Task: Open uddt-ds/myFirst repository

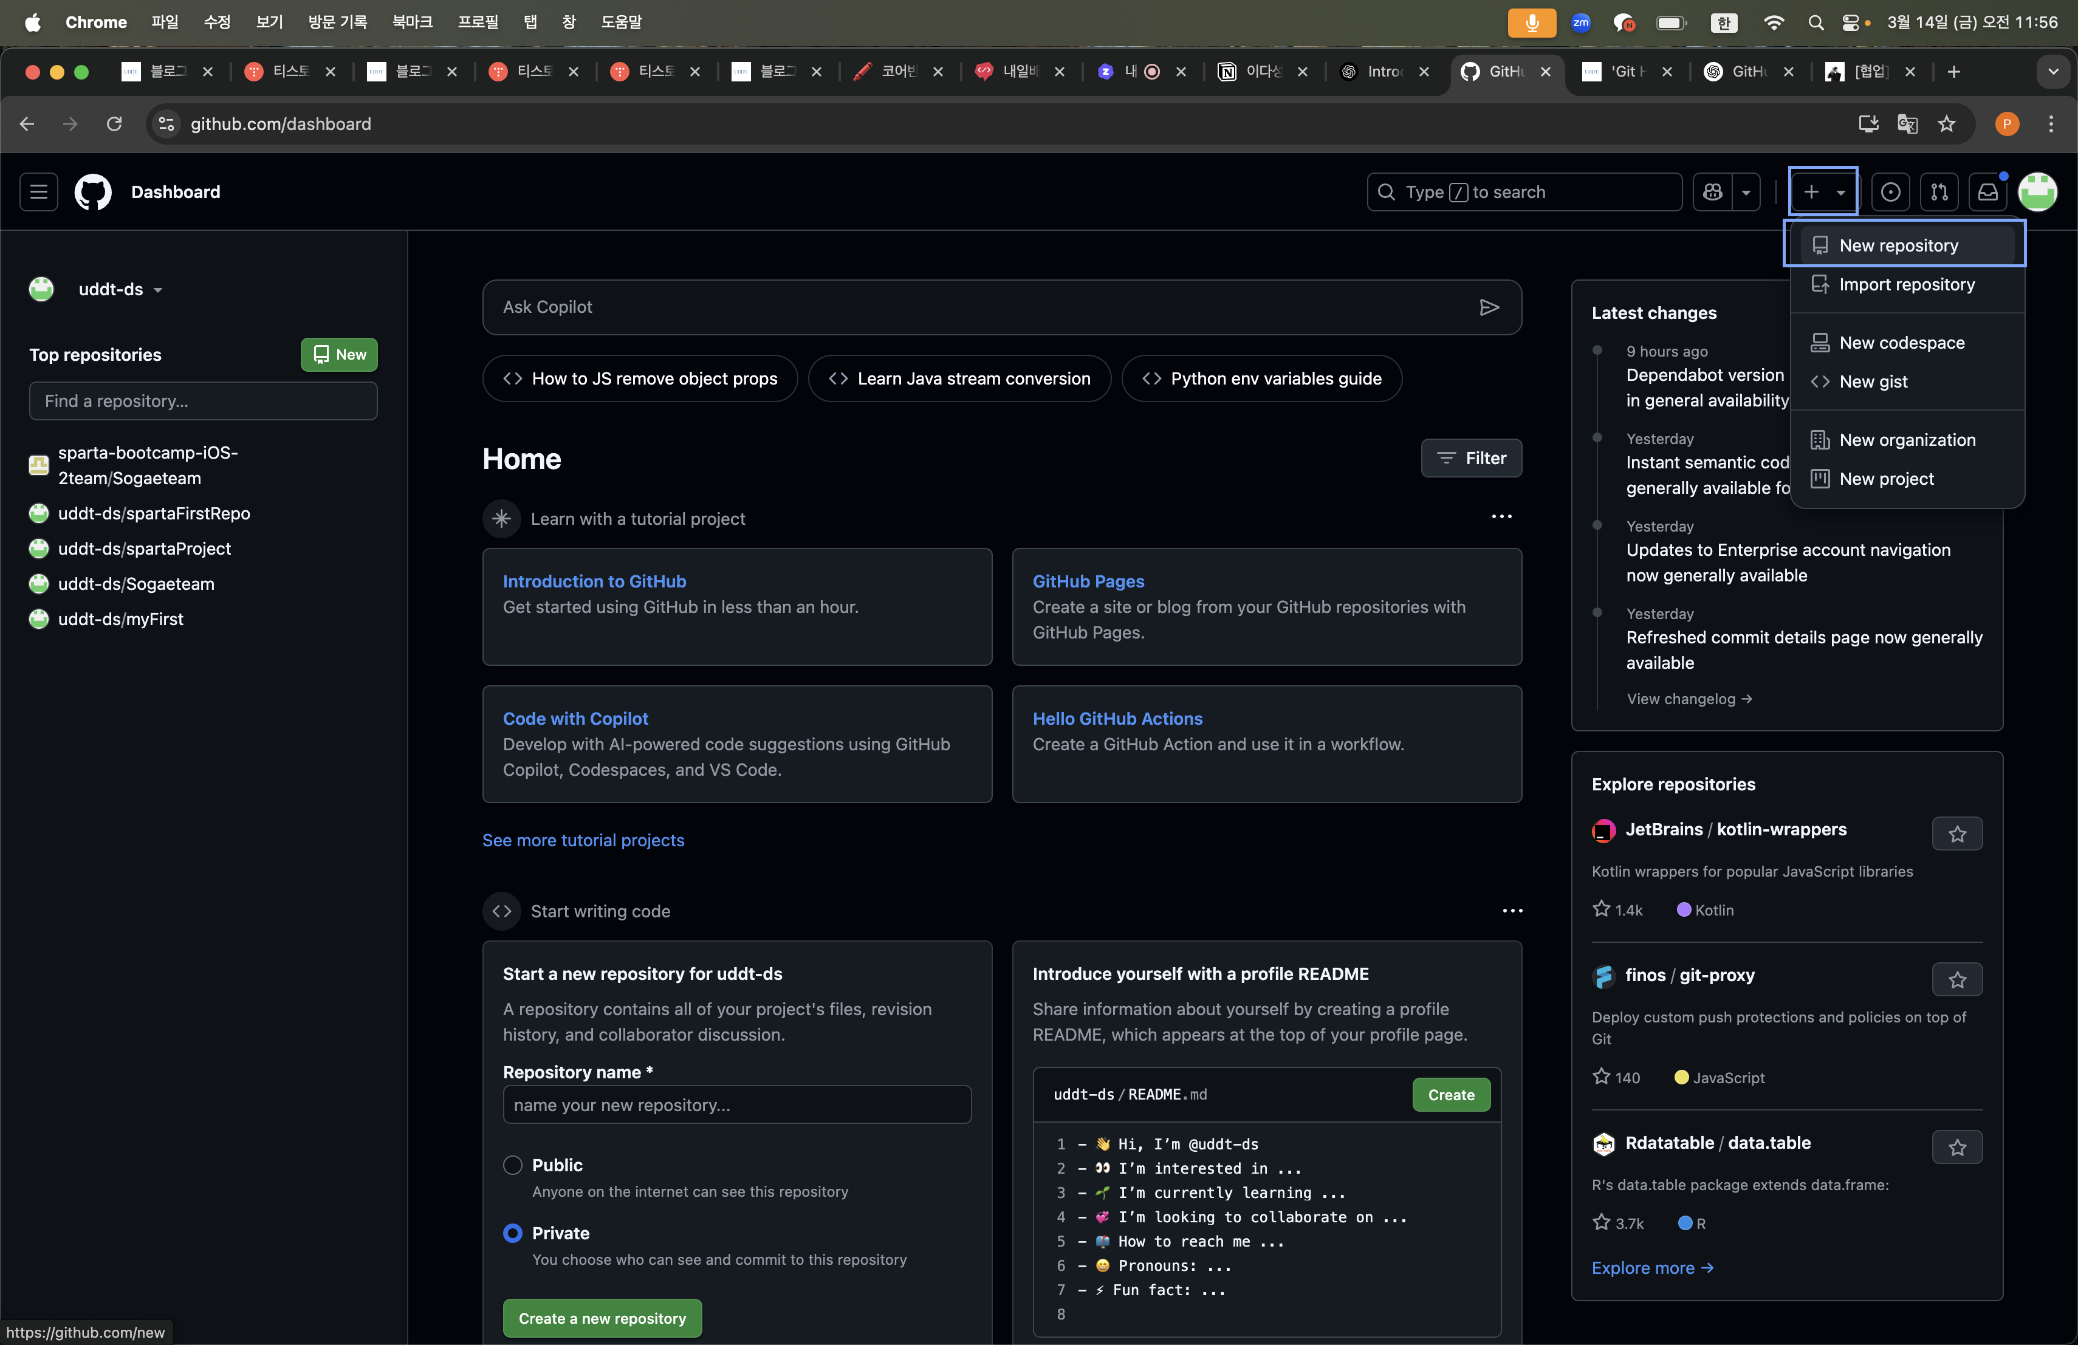Action: tap(120, 619)
